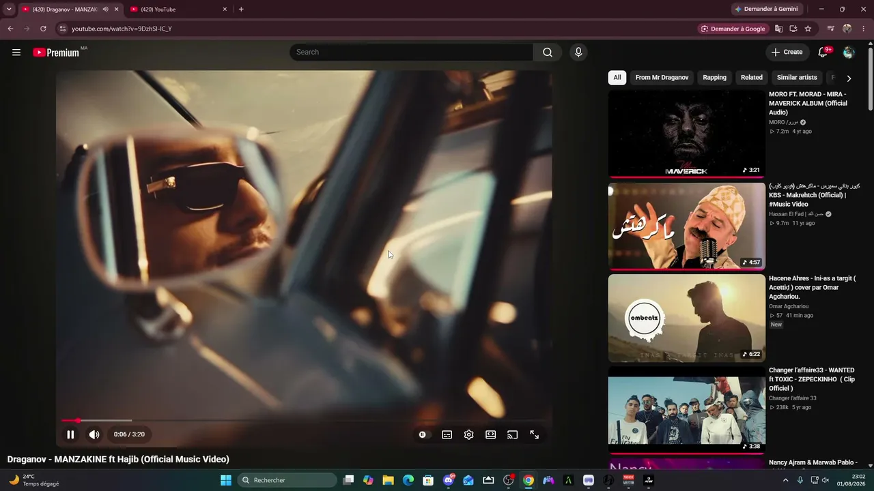Bookmark this page with the star
This screenshot has width=874, height=491.
(808, 29)
